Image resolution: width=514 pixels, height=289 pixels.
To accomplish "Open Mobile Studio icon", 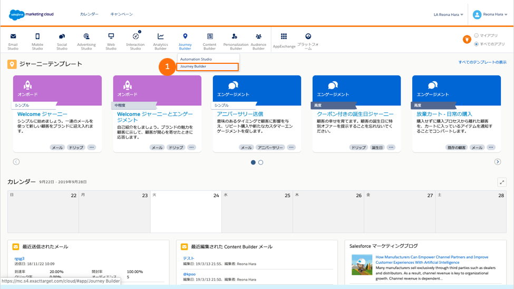I will 37,36.
